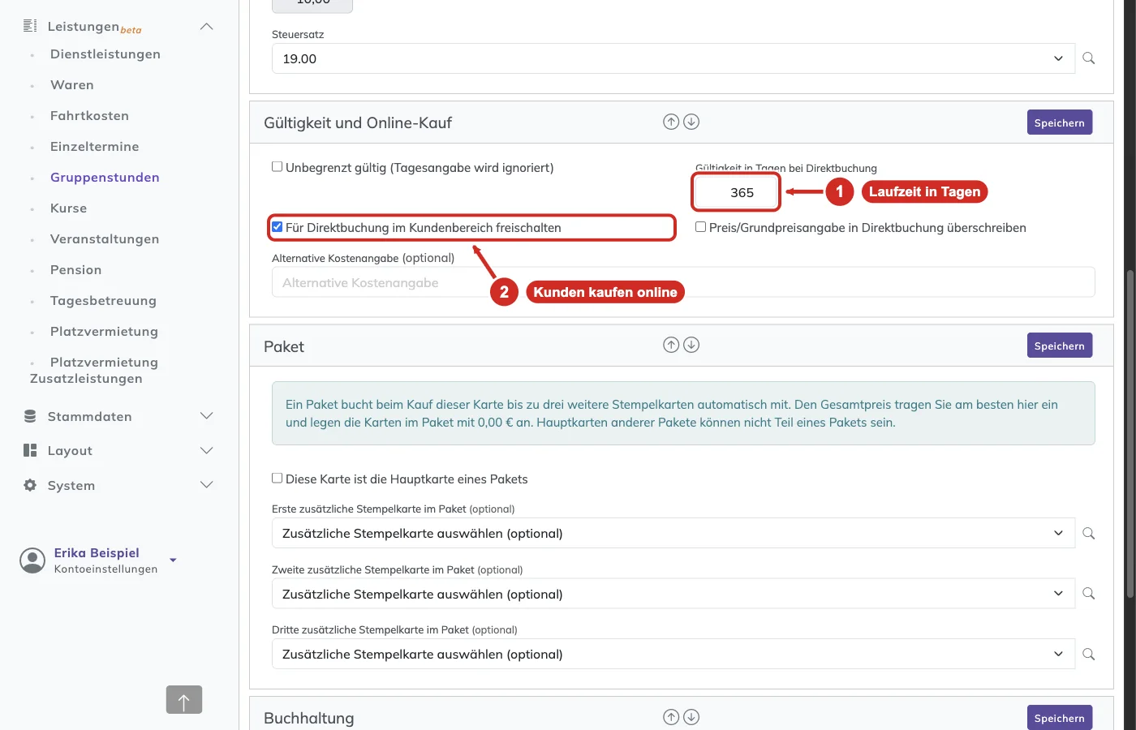Move Gültigkeit und Online-Kauf section up
Screen dimensions: 1136x730
671,122
